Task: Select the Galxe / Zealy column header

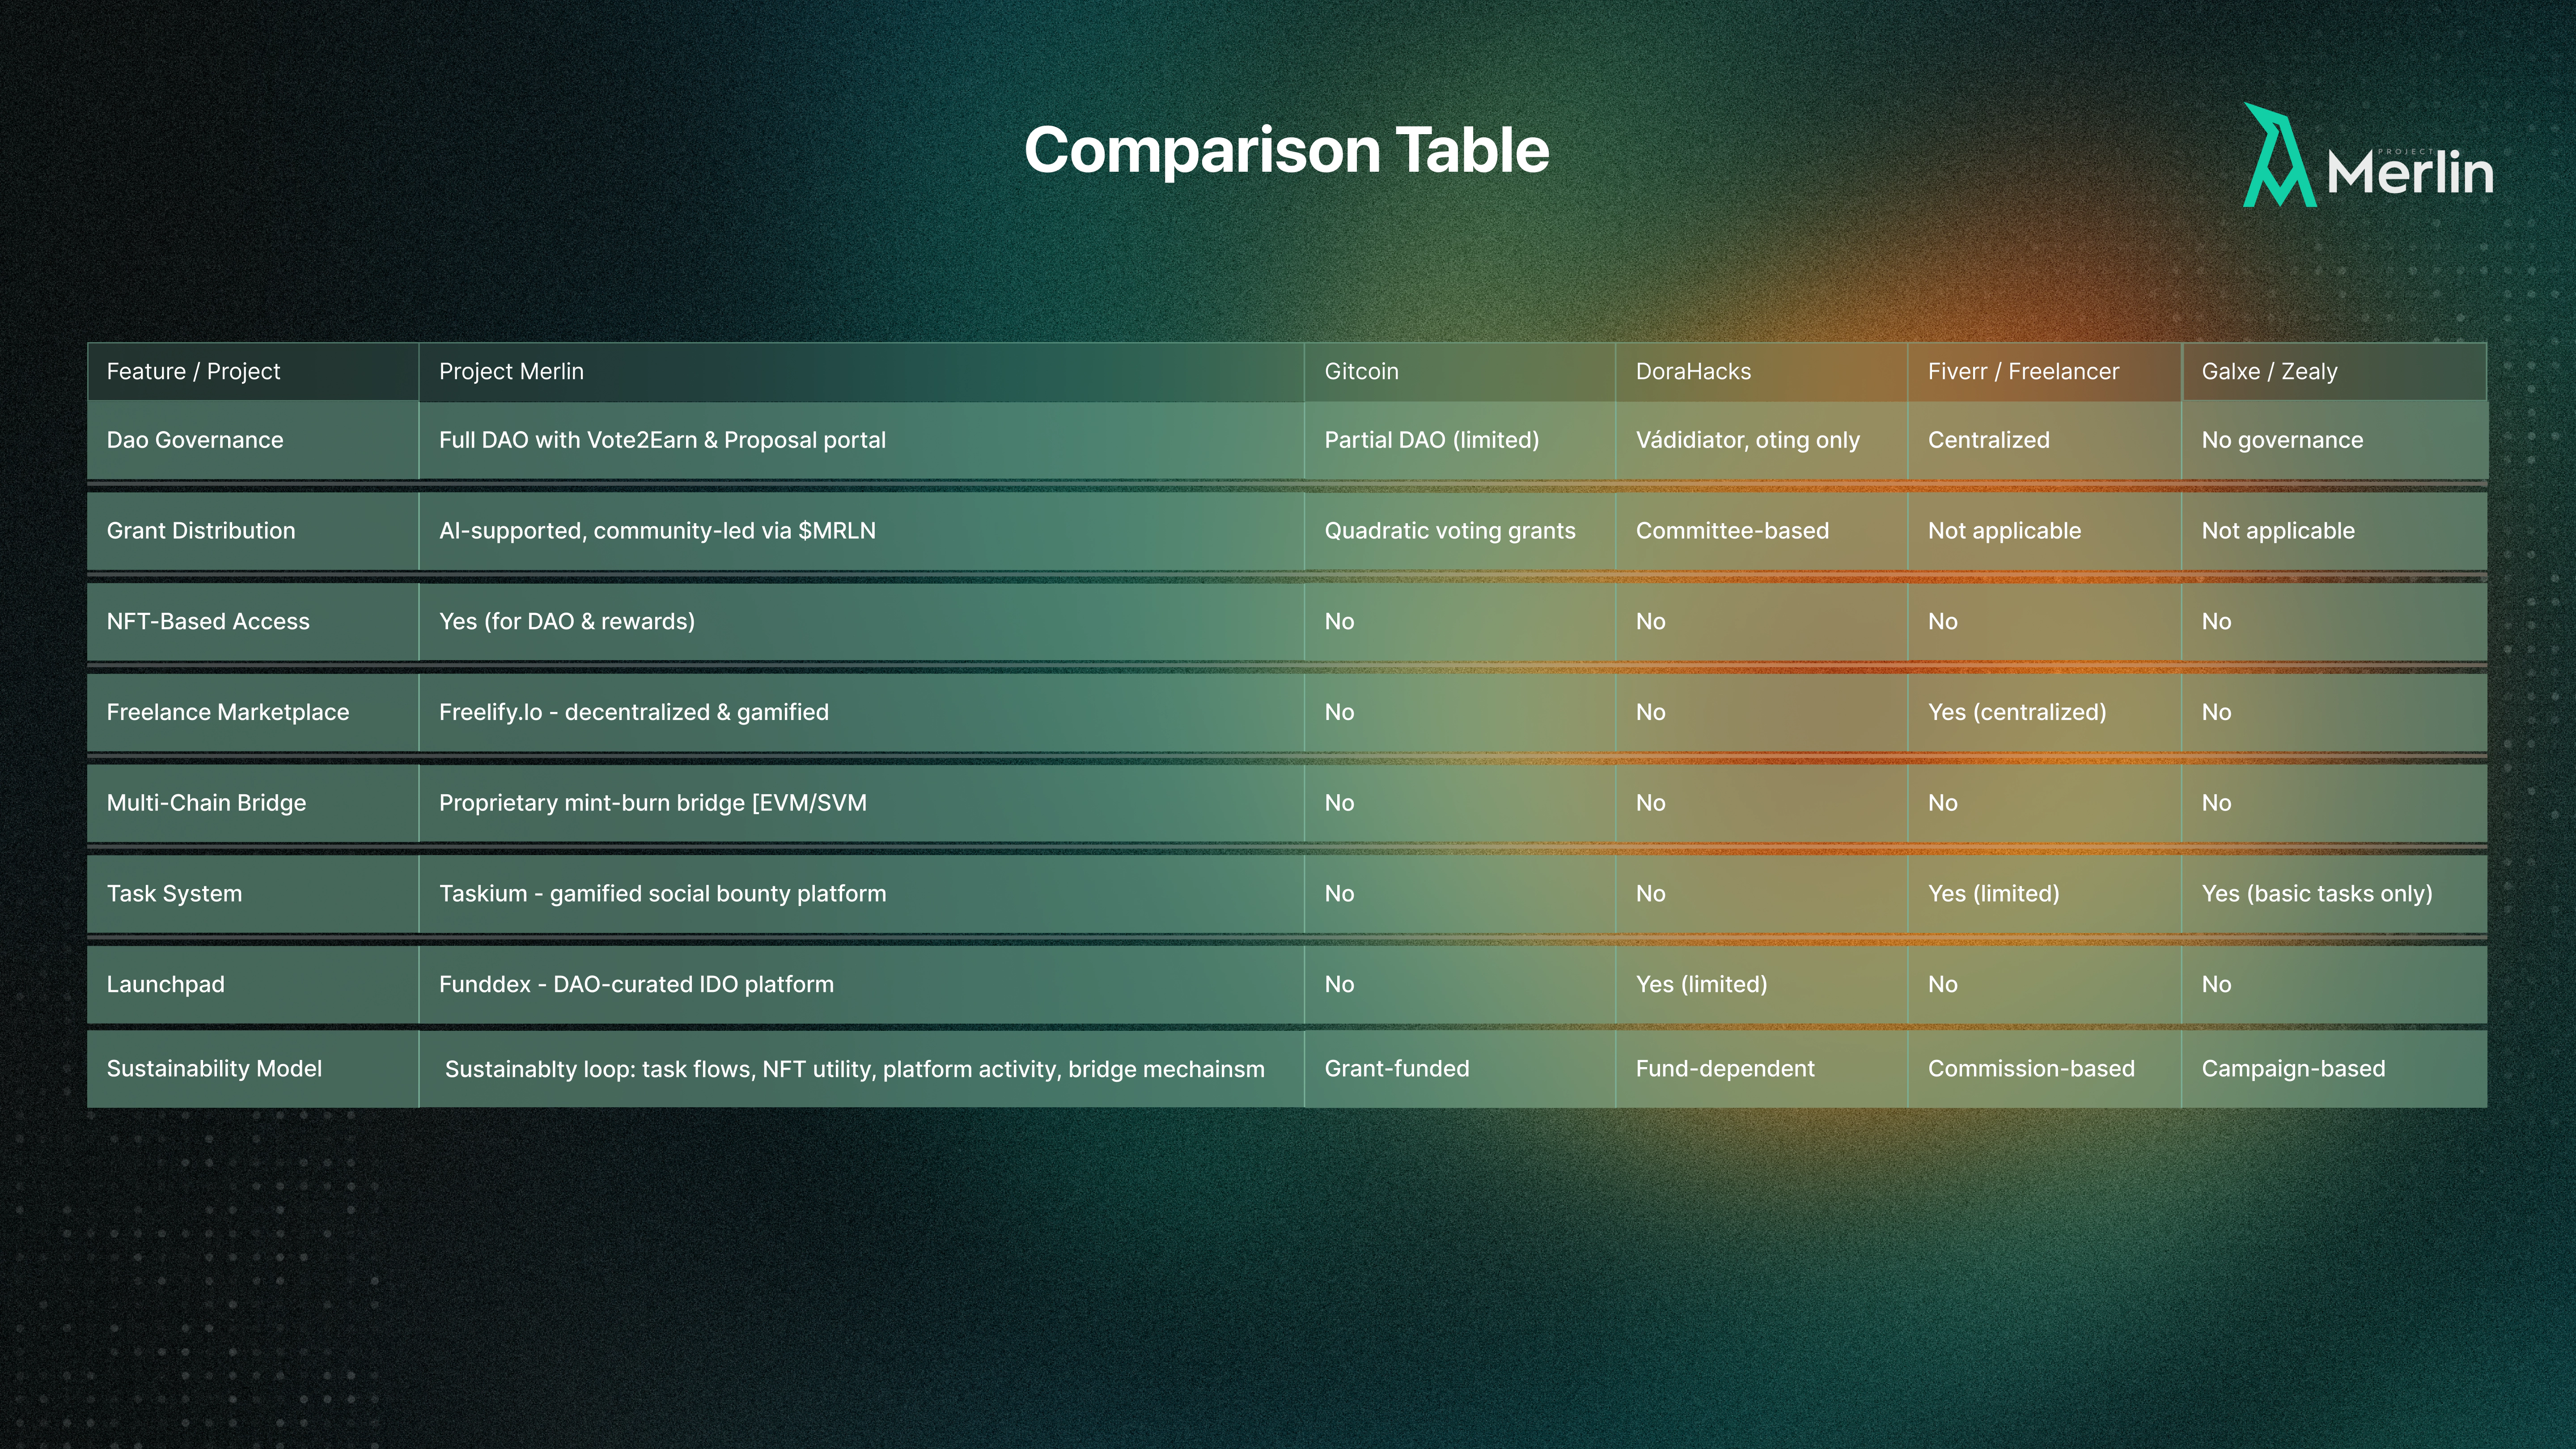Action: pos(2269,372)
